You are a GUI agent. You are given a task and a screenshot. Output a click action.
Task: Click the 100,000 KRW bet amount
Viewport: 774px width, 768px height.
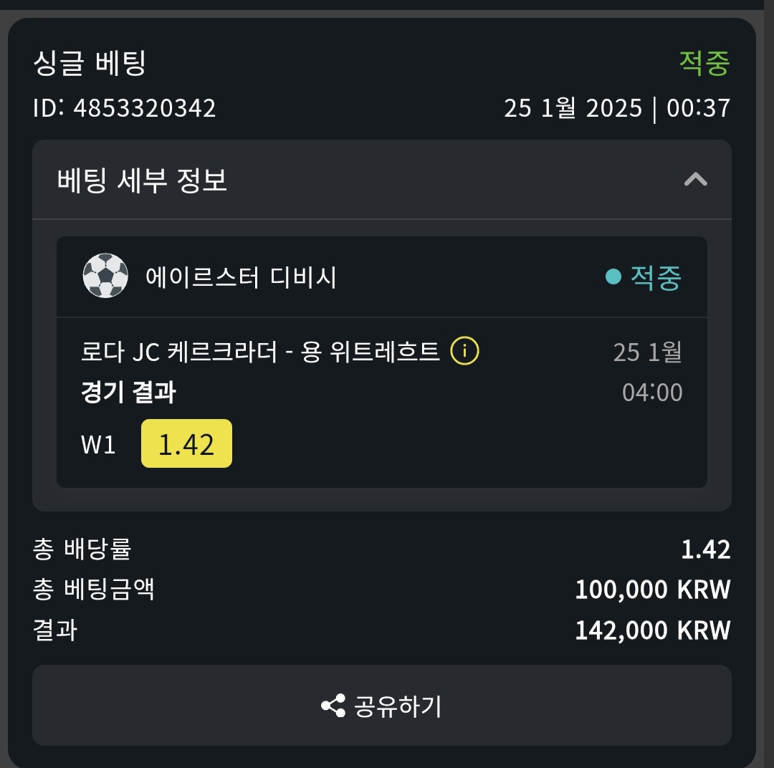[x=653, y=590]
